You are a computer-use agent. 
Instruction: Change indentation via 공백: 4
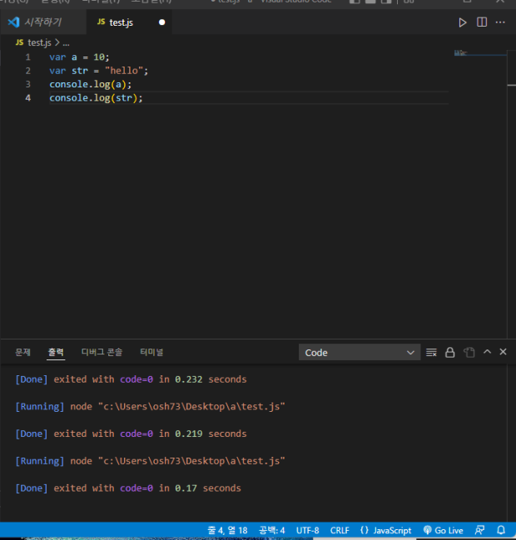tap(272, 530)
